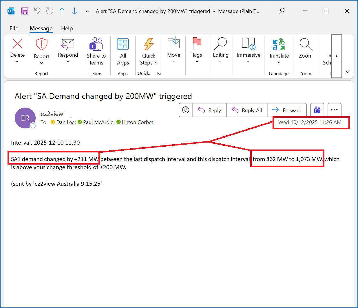Viewport: 358px width, 308px height.
Task: Click the Report shield icon
Action: [x=41, y=45]
